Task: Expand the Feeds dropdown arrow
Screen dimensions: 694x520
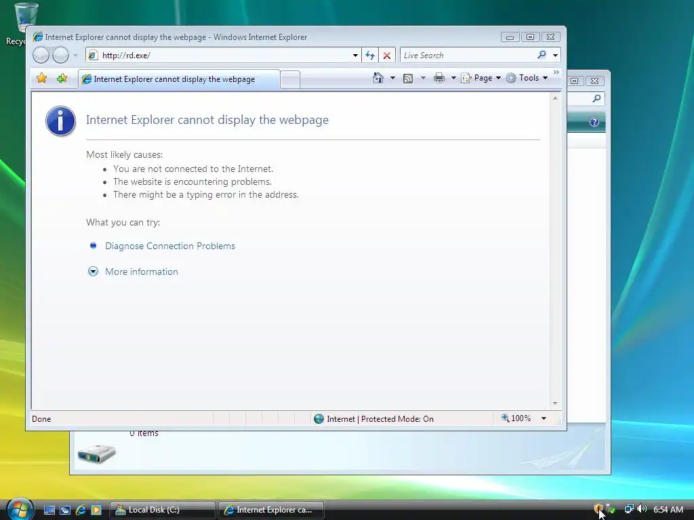Action: tap(423, 79)
